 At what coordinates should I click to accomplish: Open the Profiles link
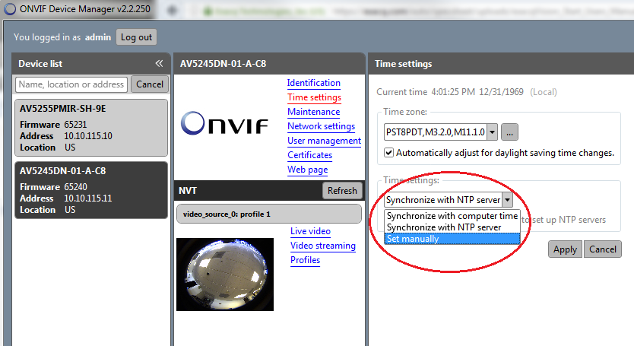coord(306,260)
